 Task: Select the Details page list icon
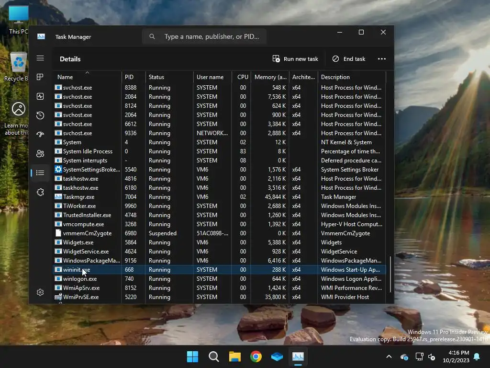[x=40, y=172]
